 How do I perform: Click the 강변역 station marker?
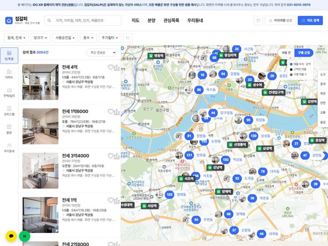pos(310,102)
